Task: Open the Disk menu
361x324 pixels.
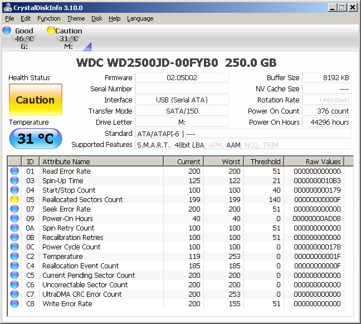Action: click(x=96, y=18)
